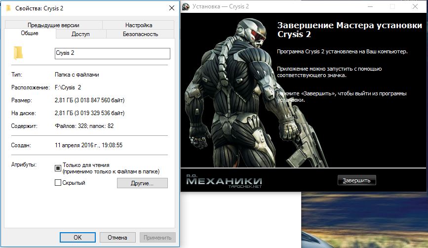Click the 'Отмена' button

pos(117,237)
